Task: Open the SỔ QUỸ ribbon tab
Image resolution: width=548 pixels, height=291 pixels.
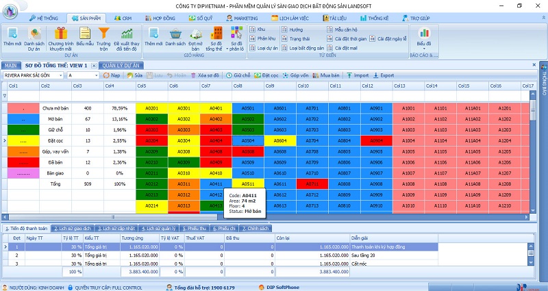Action: click(201, 18)
